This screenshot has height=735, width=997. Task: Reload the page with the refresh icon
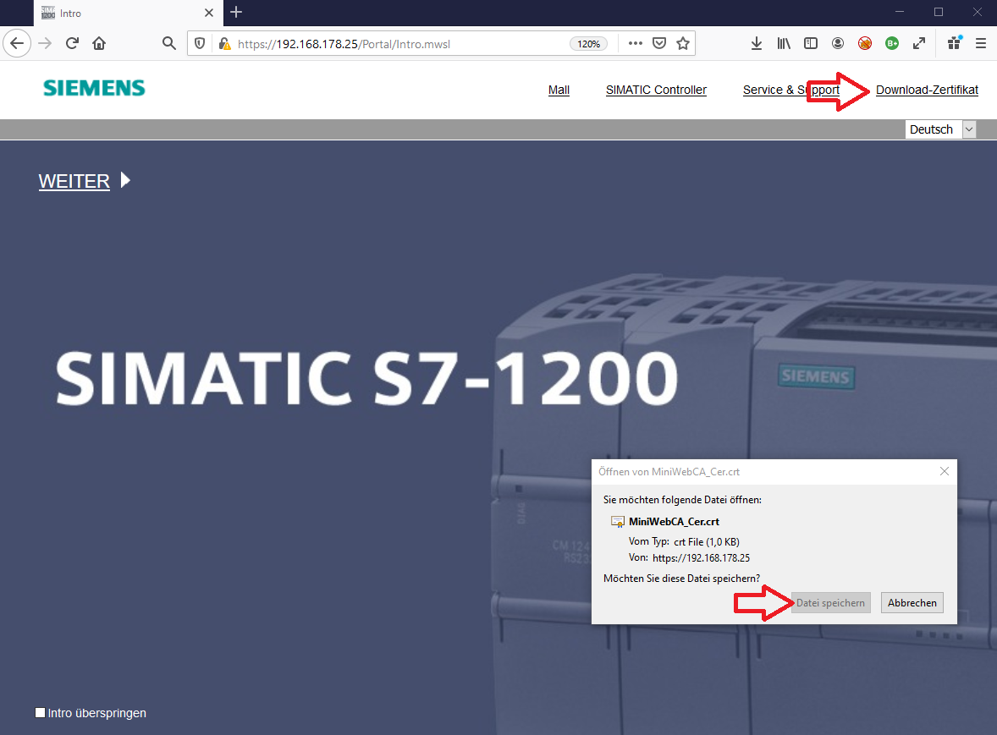coord(72,43)
